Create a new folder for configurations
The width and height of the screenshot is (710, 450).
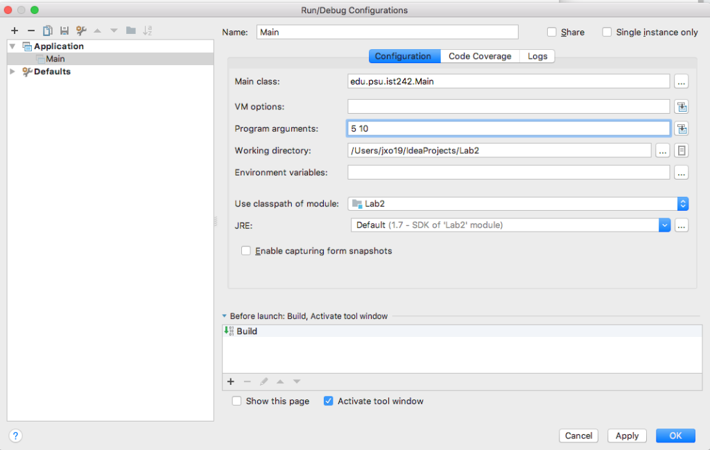[x=130, y=31]
